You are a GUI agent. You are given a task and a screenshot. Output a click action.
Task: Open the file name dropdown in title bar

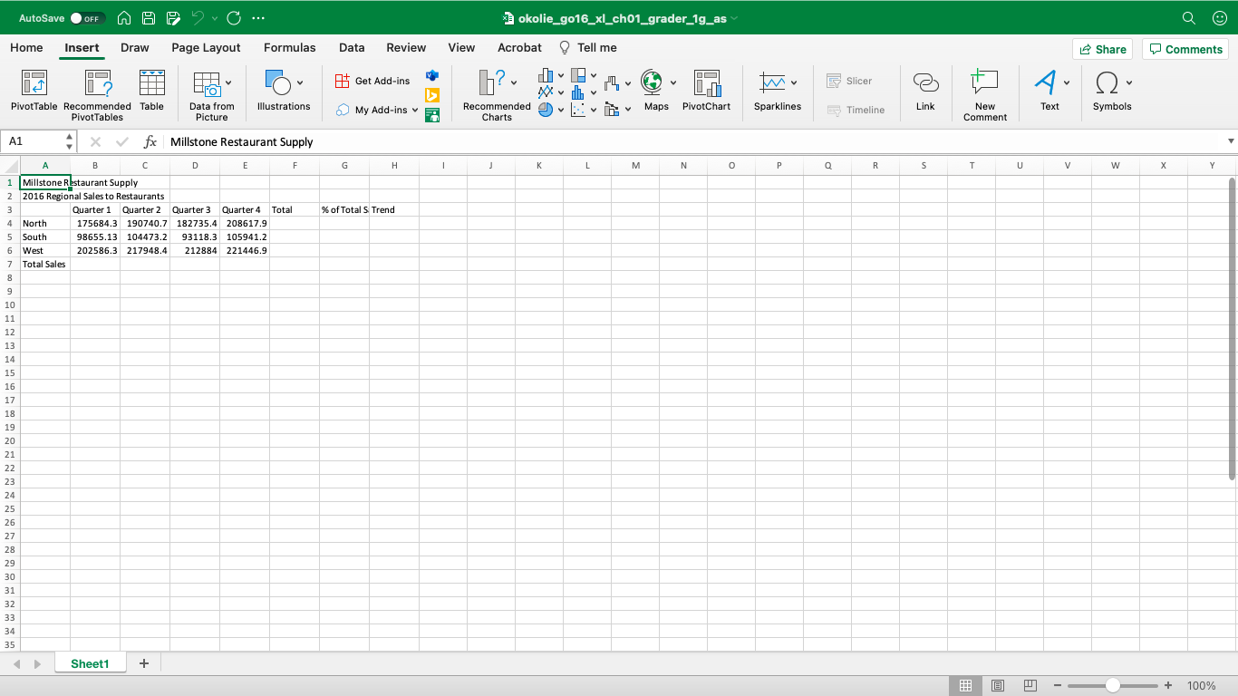[x=734, y=18]
